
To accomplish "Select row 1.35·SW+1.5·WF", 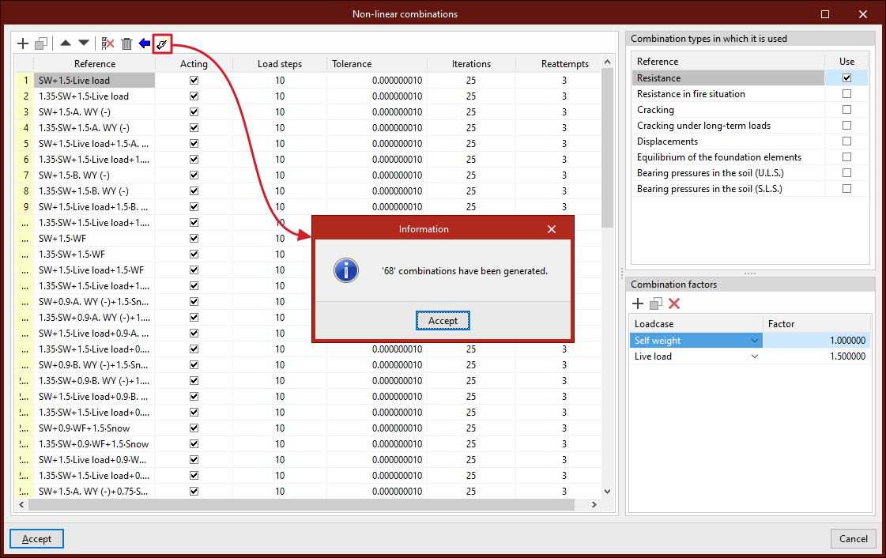I will click(x=94, y=254).
